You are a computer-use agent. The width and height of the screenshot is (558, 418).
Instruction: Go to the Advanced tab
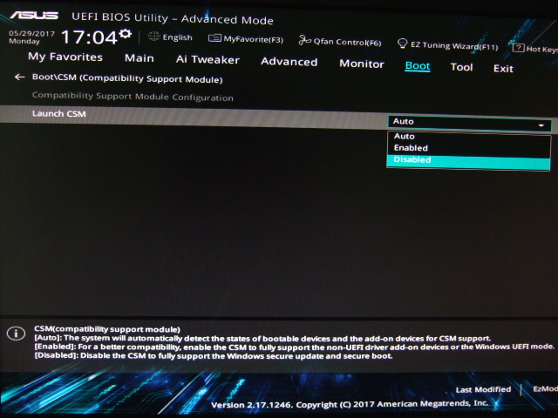(289, 62)
